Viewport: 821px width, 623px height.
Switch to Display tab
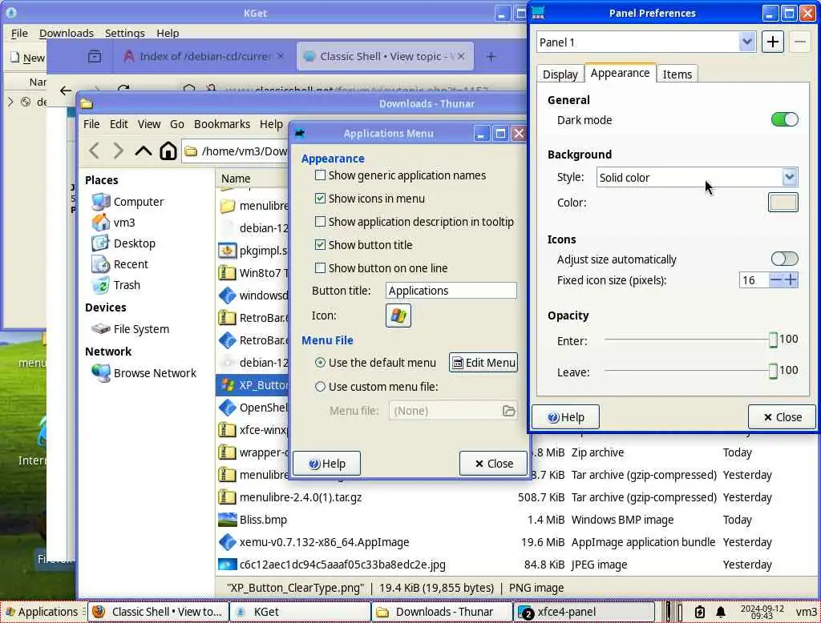pos(560,74)
